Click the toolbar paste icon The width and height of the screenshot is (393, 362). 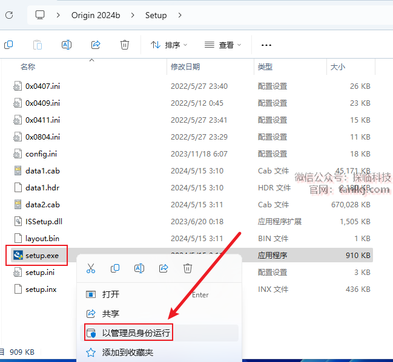(x=38, y=45)
